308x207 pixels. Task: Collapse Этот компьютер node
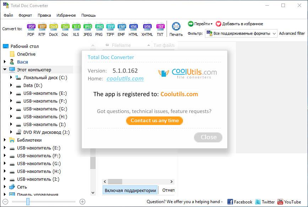(5, 69)
